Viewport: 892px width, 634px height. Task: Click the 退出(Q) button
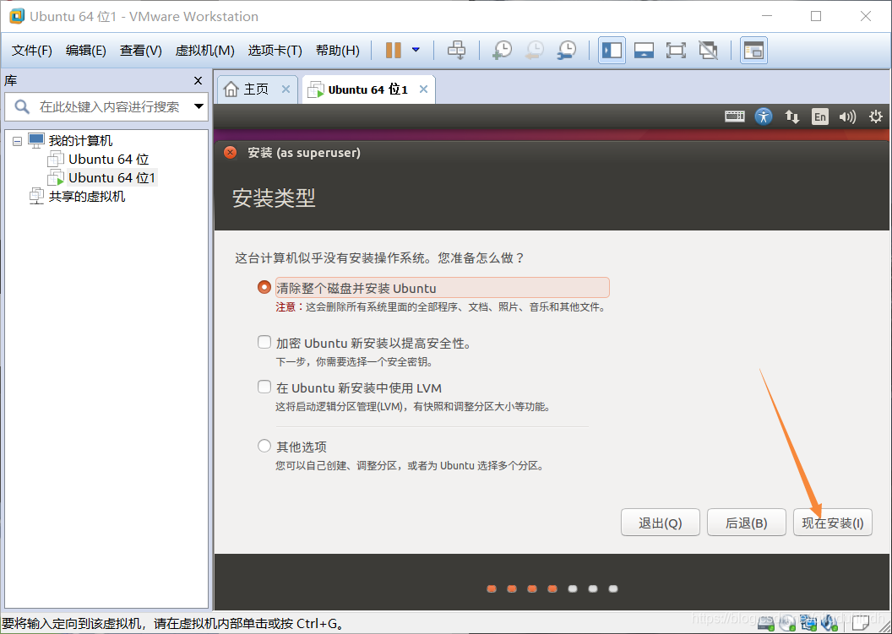click(x=661, y=523)
